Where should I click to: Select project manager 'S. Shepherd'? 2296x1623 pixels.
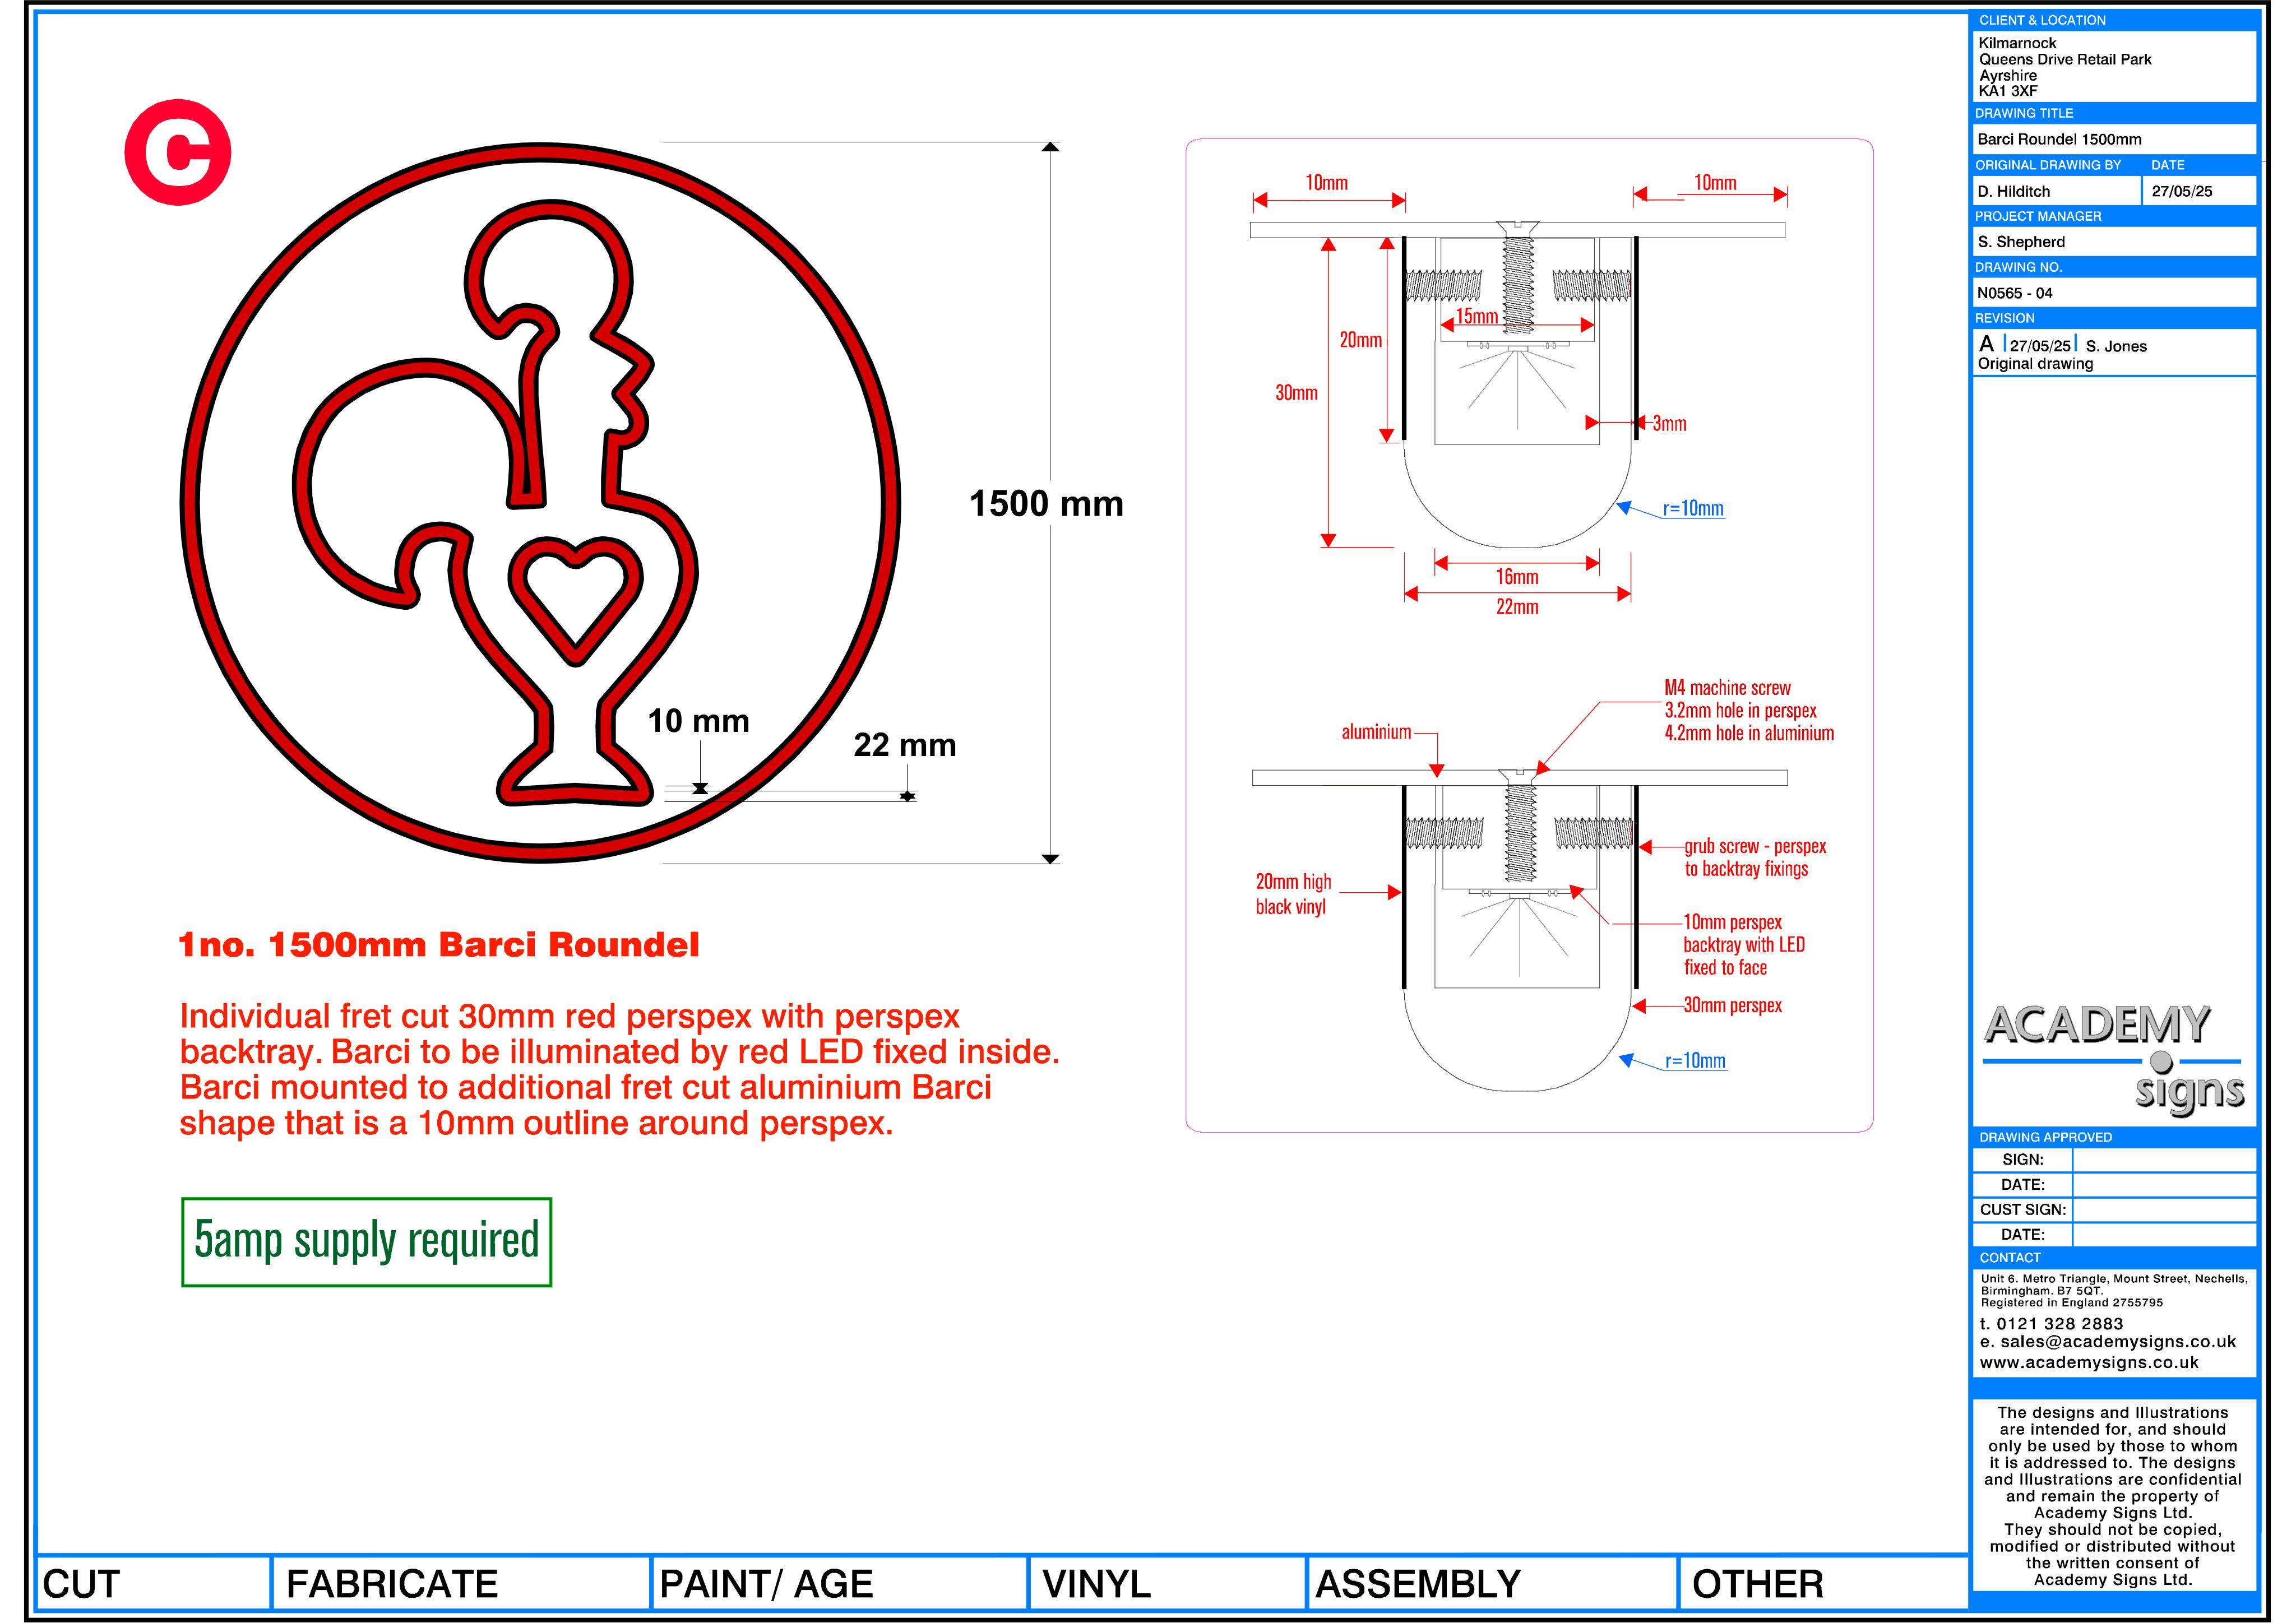pos(2021,242)
